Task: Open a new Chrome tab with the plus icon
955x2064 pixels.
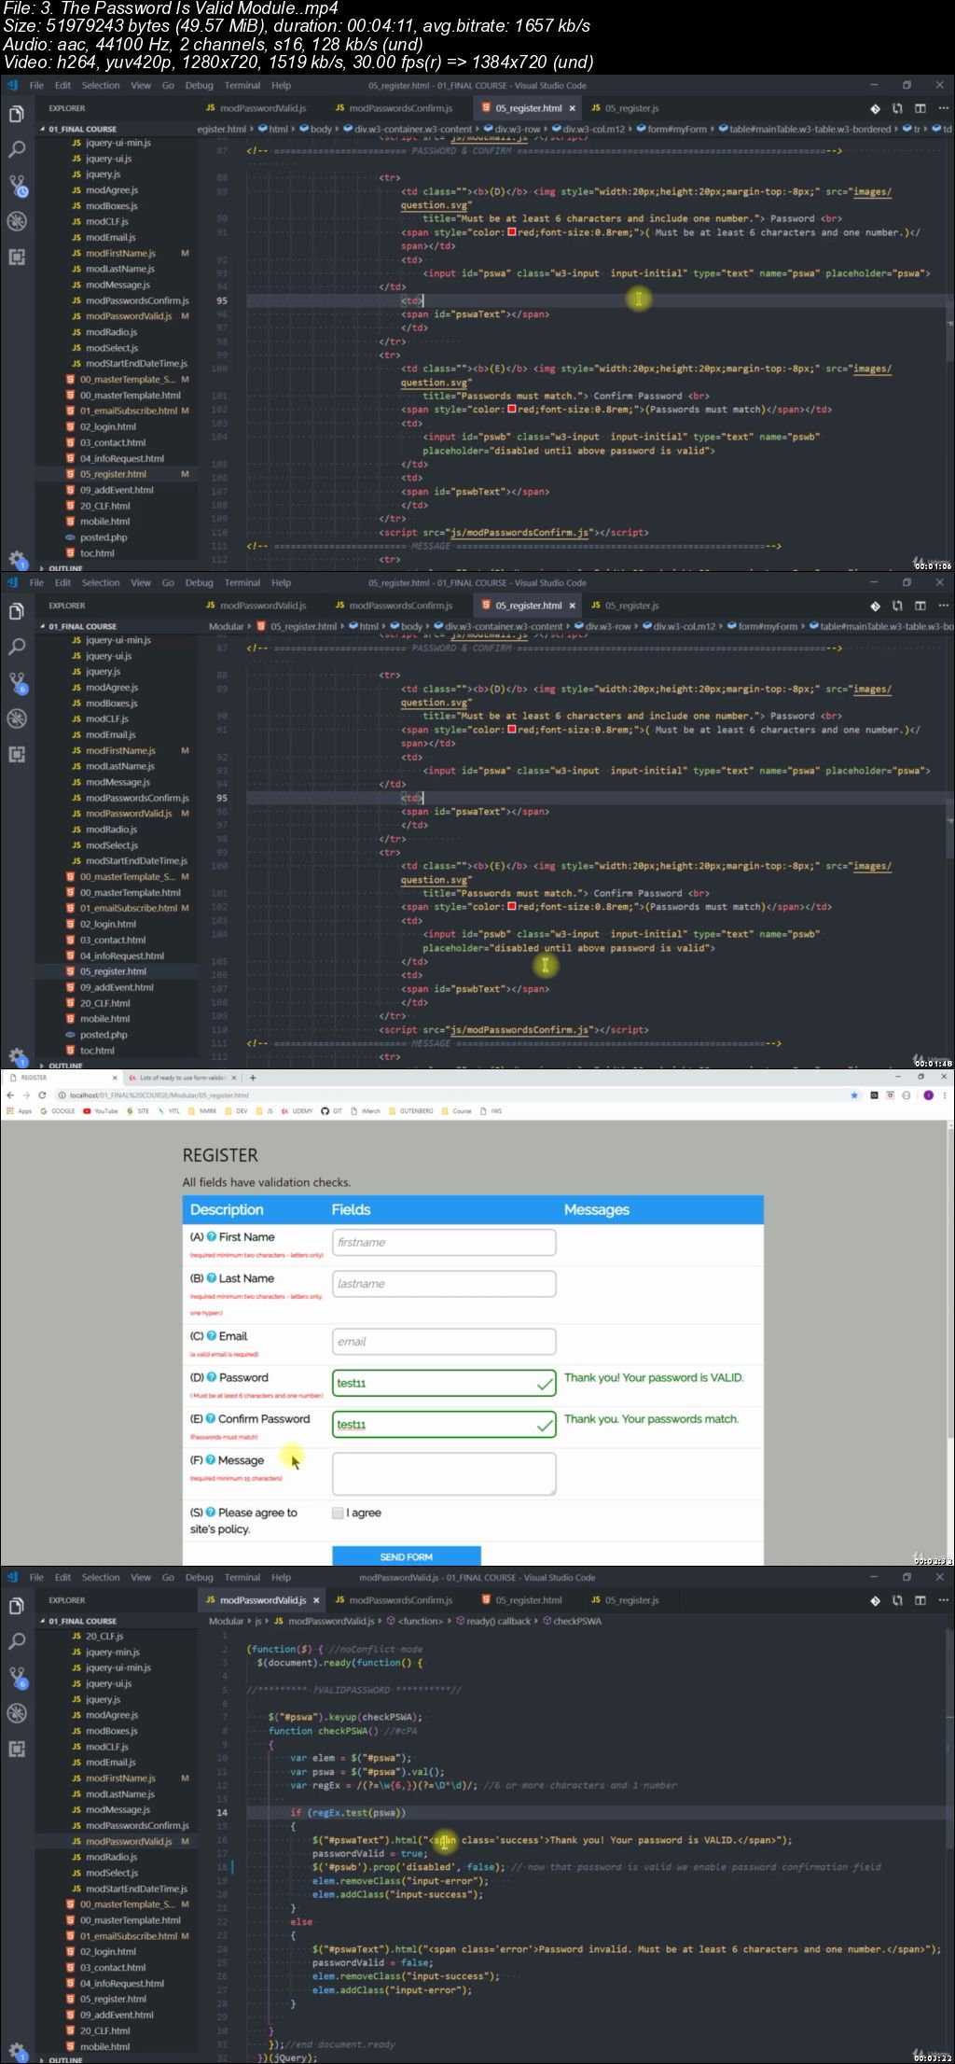Action: (x=252, y=1077)
